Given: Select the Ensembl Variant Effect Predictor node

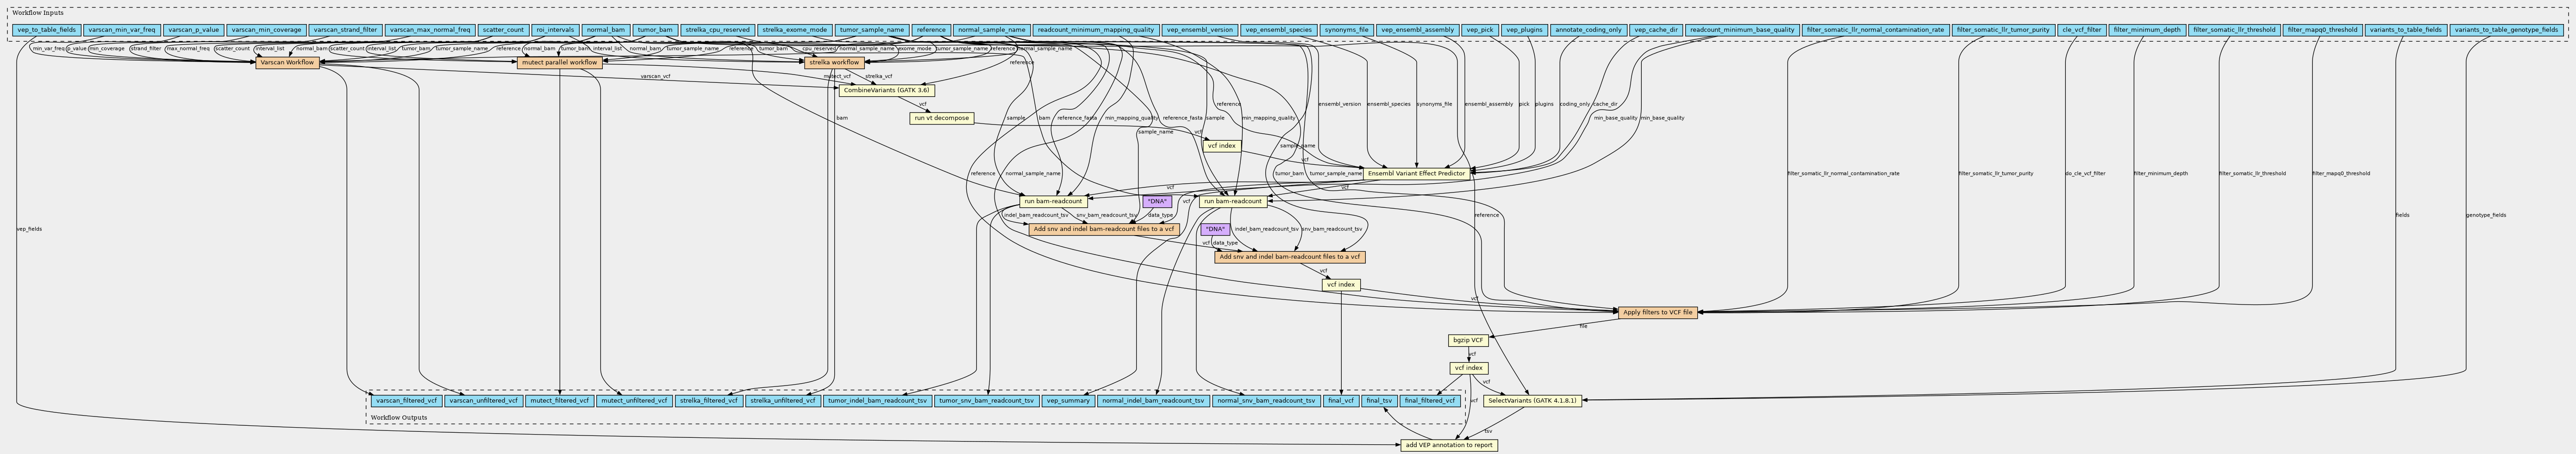Looking at the screenshot, I should point(1415,173).
